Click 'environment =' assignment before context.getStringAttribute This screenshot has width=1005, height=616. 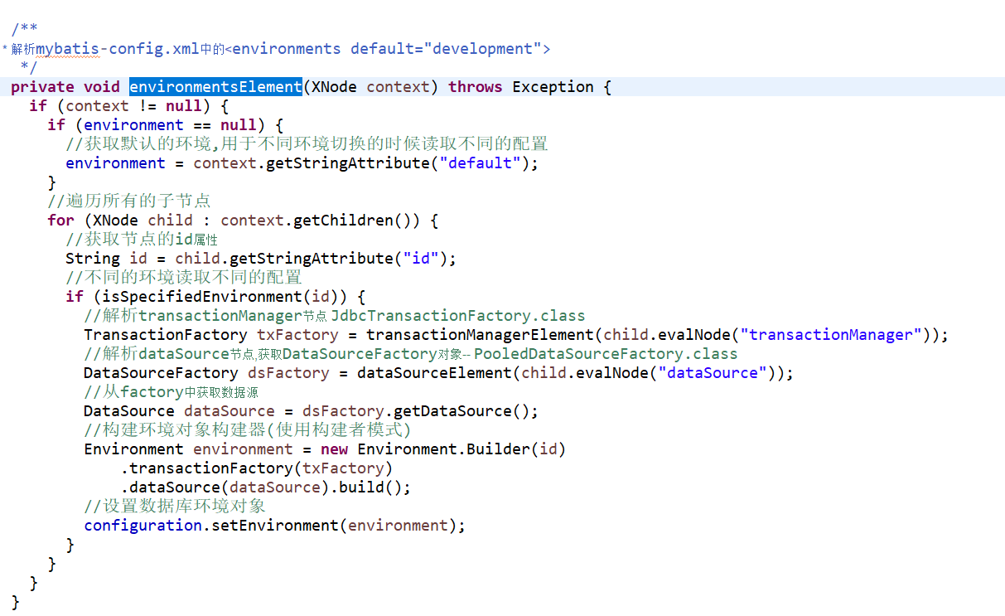click(x=124, y=163)
